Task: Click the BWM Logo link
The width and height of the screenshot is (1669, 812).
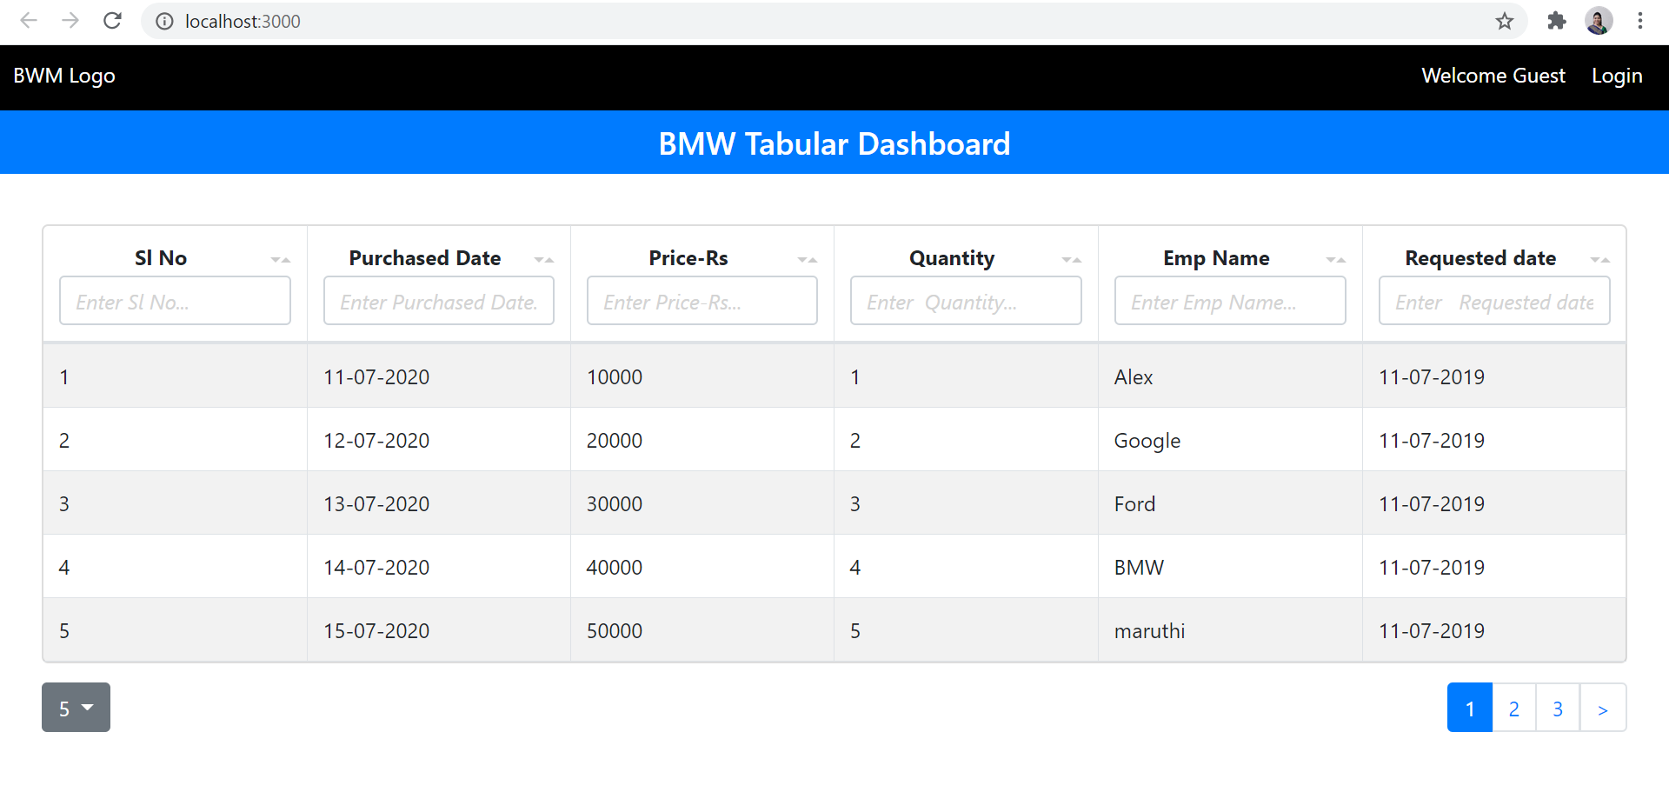Action: click(x=63, y=76)
